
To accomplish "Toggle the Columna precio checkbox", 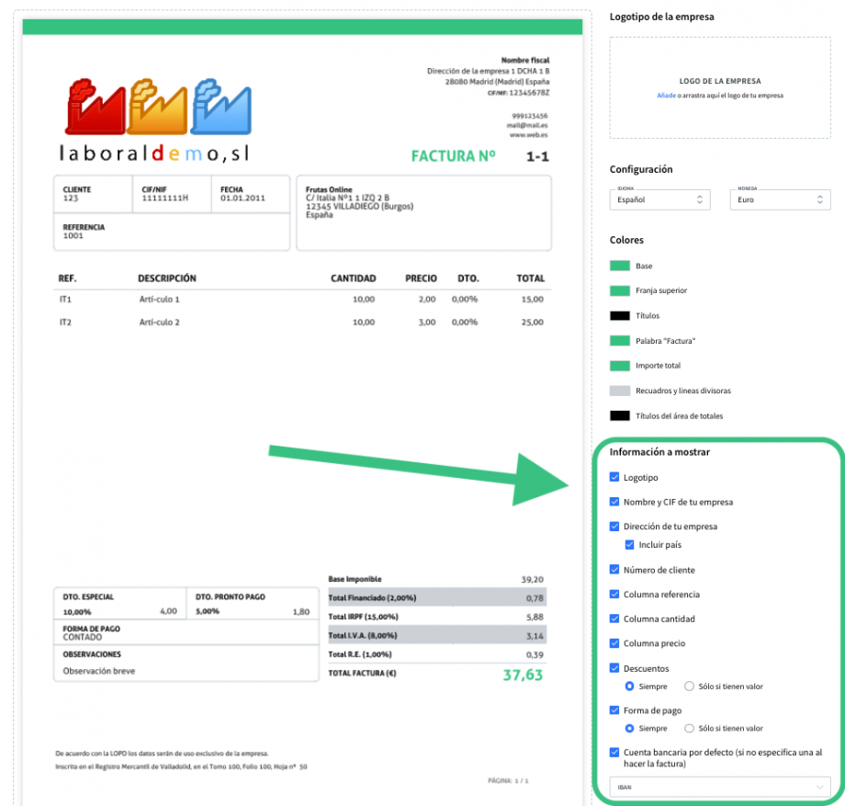I will tap(614, 643).
